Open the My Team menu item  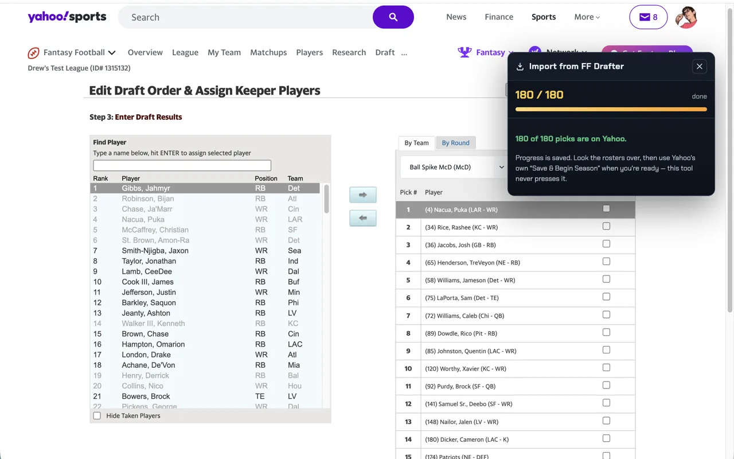[224, 52]
